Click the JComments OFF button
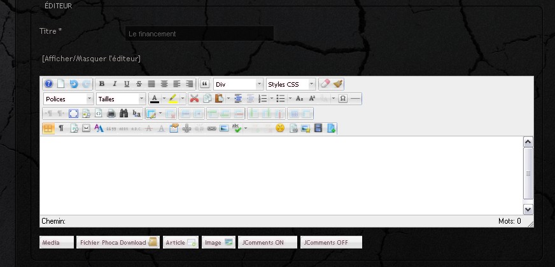555x267 pixels. [x=331, y=242]
